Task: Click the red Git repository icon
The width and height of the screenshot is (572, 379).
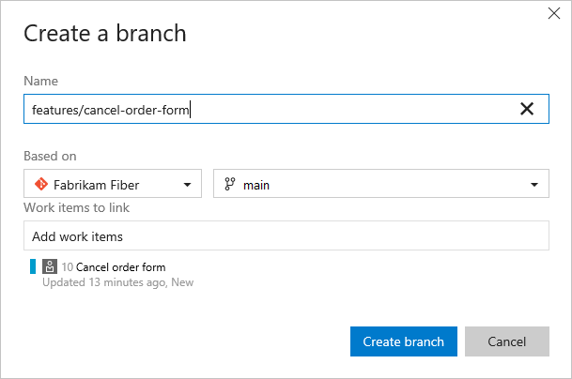Action: pos(39,184)
